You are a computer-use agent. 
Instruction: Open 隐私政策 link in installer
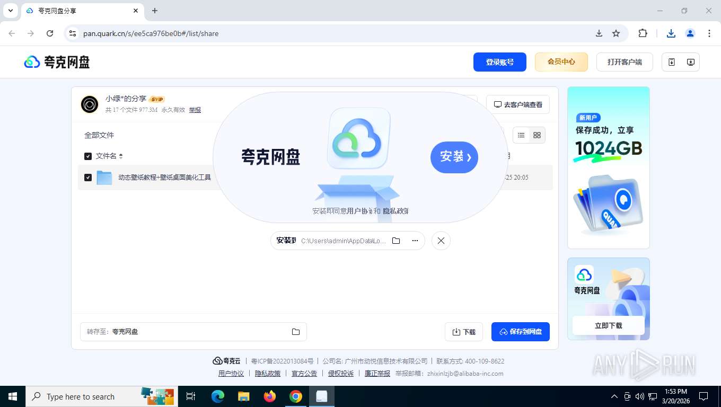[x=395, y=211]
